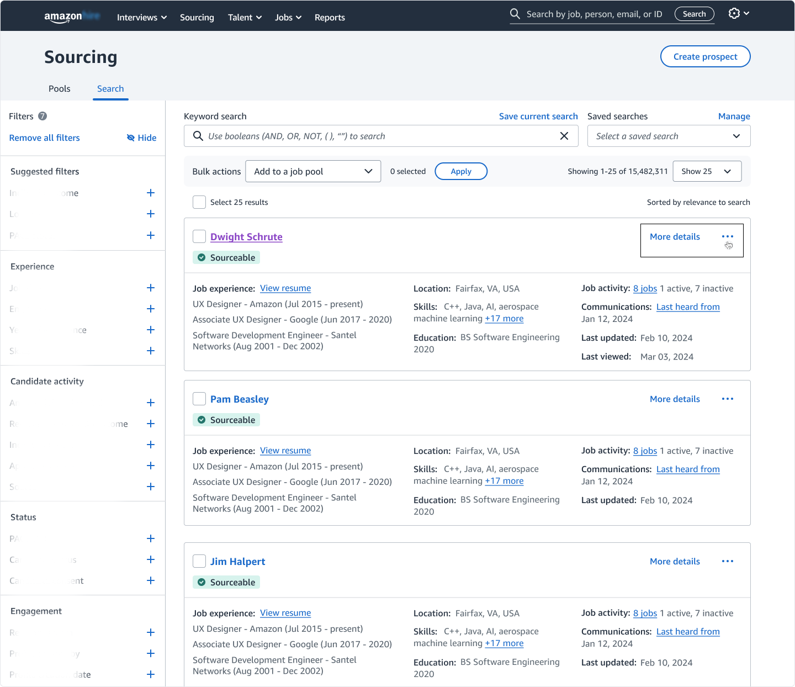Hide the filters panel
Screen dimensions: 795x687
click(x=141, y=138)
